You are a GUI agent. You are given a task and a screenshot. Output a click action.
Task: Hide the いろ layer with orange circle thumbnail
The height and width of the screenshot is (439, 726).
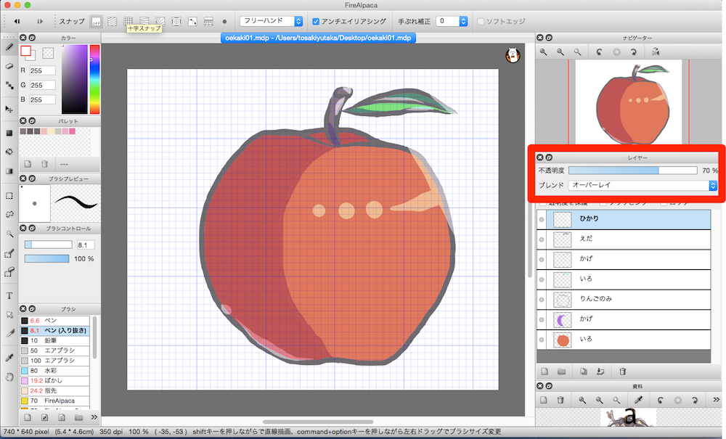pos(542,340)
